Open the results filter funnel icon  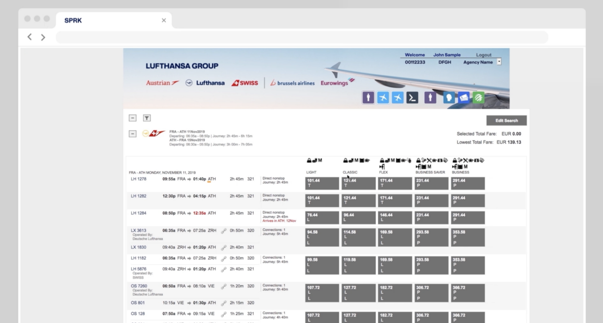point(146,118)
